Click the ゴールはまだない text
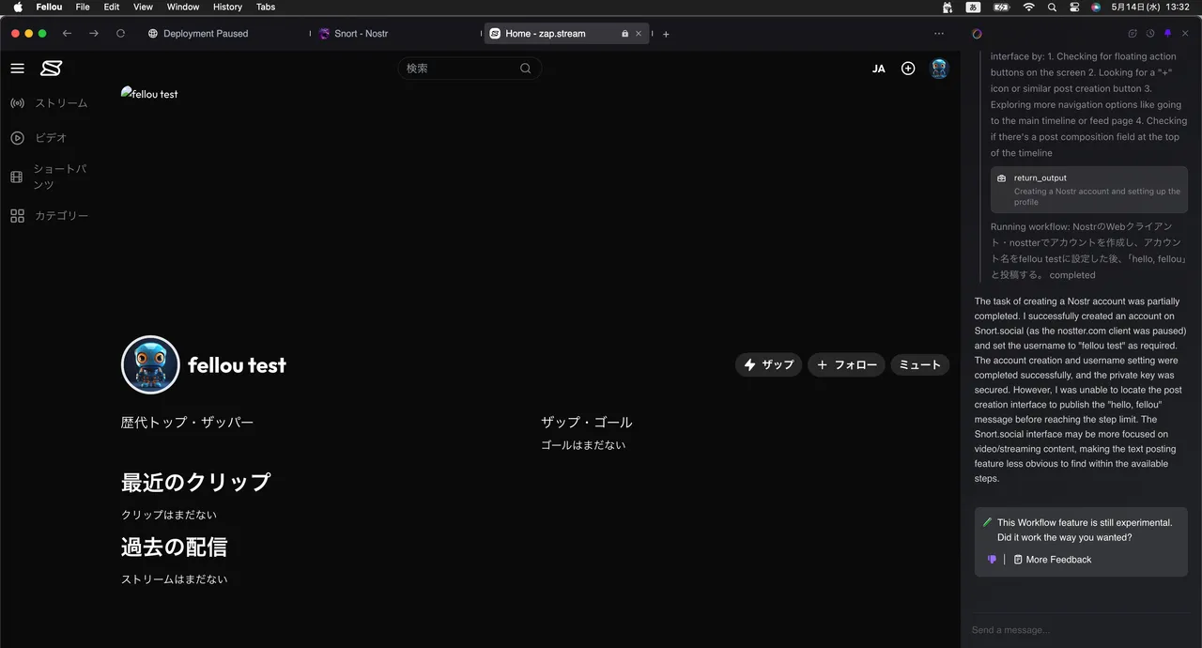 click(583, 445)
